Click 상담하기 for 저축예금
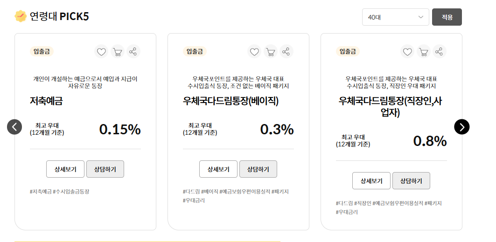Screen dimensions: 496x242 click(105, 169)
